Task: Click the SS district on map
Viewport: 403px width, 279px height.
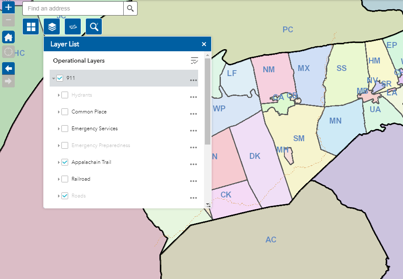Action: [342, 68]
